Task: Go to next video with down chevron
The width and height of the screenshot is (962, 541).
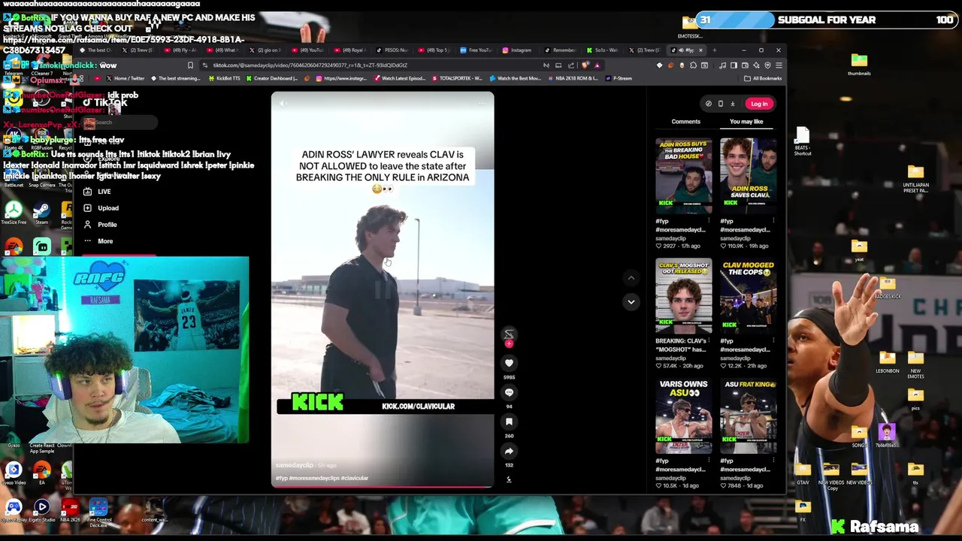Action: pos(631,301)
